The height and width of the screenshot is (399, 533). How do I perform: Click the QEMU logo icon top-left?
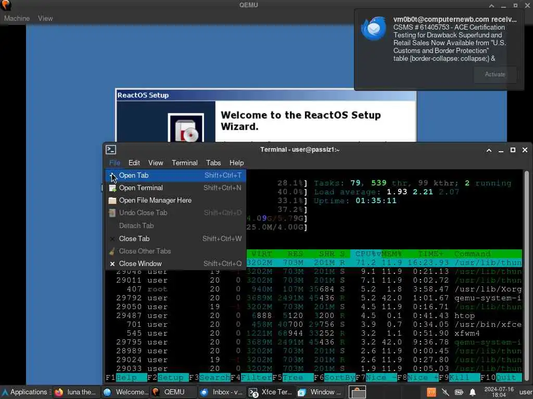click(x=6, y=5)
